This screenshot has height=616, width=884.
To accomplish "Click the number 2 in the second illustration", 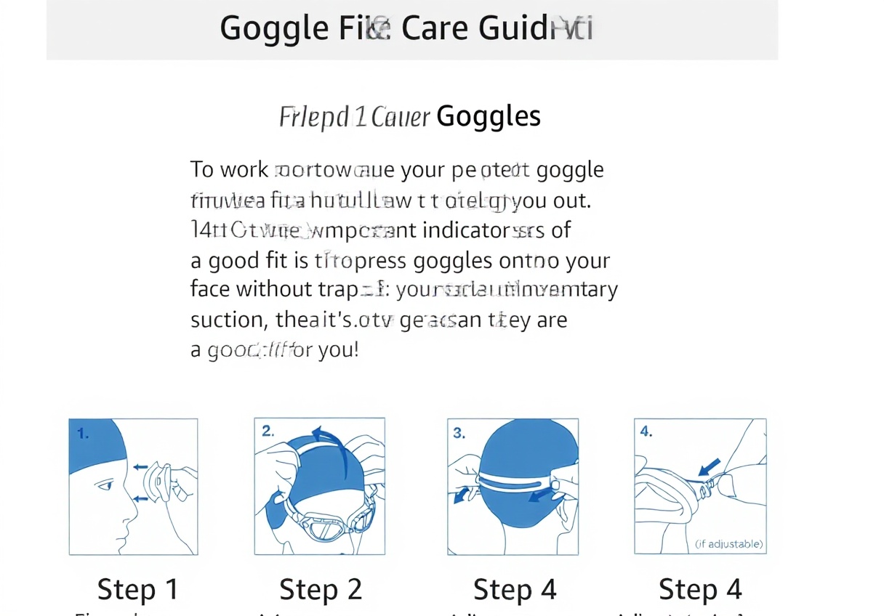I will tap(268, 431).
